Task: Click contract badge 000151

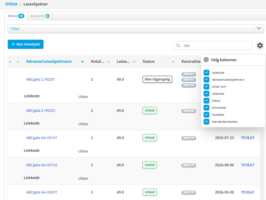Action: click(189, 80)
